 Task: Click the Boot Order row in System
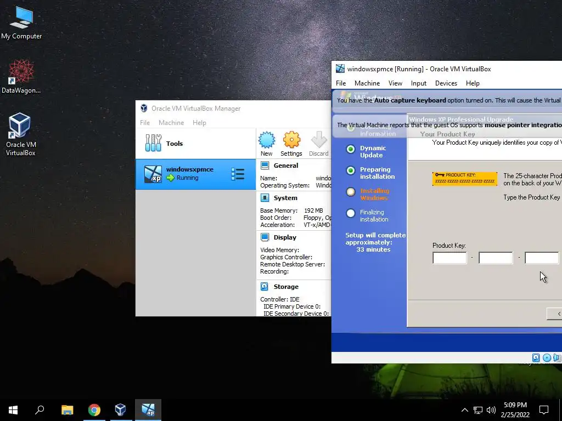point(296,218)
